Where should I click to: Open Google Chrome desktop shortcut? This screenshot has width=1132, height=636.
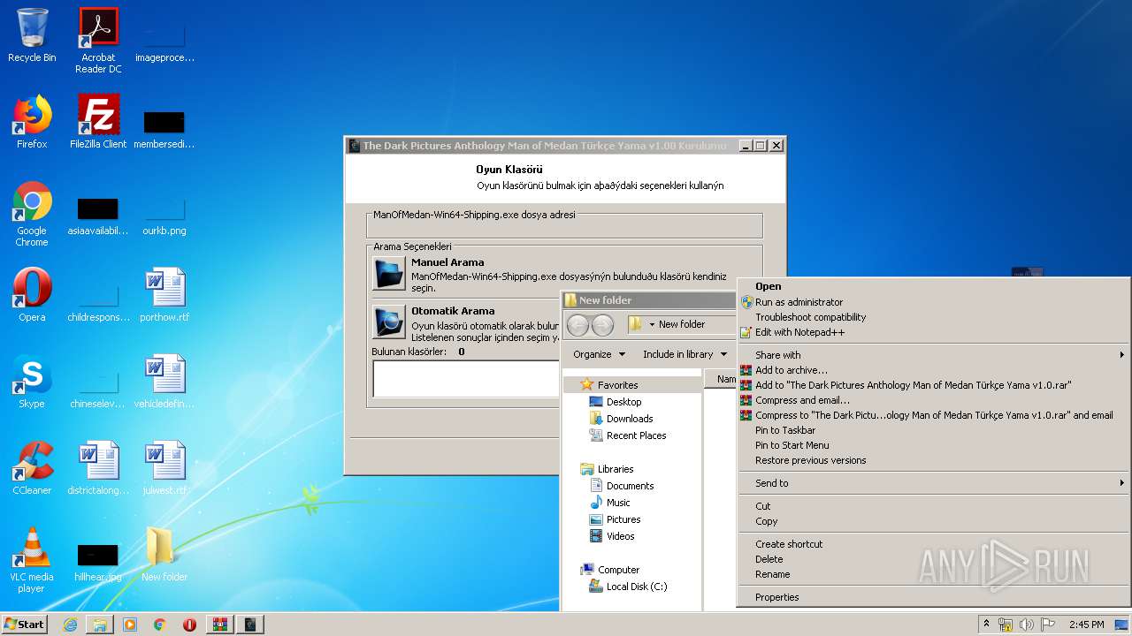click(x=32, y=214)
